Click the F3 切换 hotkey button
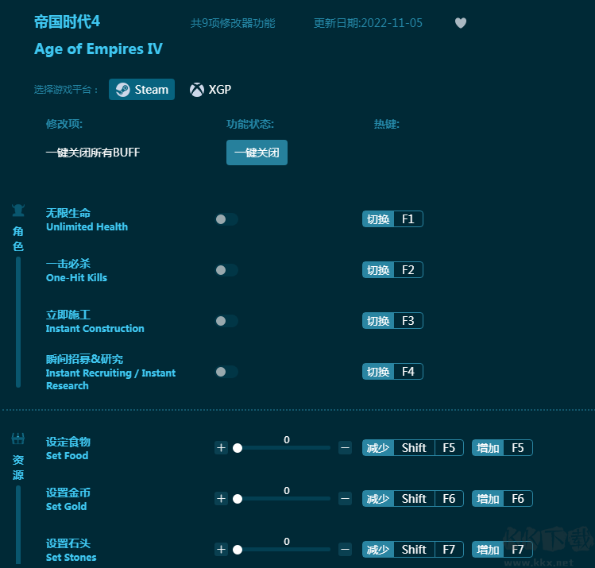 point(392,321)
